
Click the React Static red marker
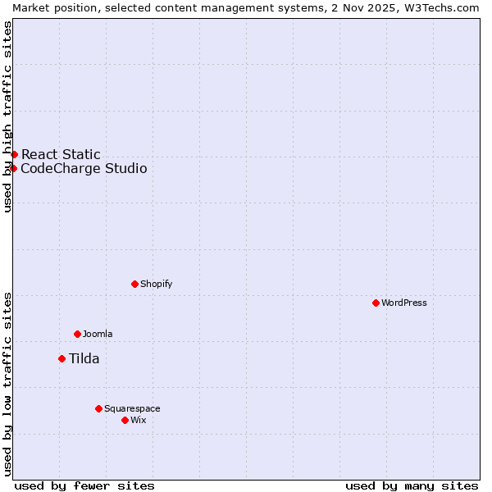click(x=14, y=154)
